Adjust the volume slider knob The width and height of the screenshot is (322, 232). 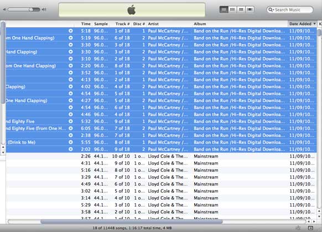(31, 9)
